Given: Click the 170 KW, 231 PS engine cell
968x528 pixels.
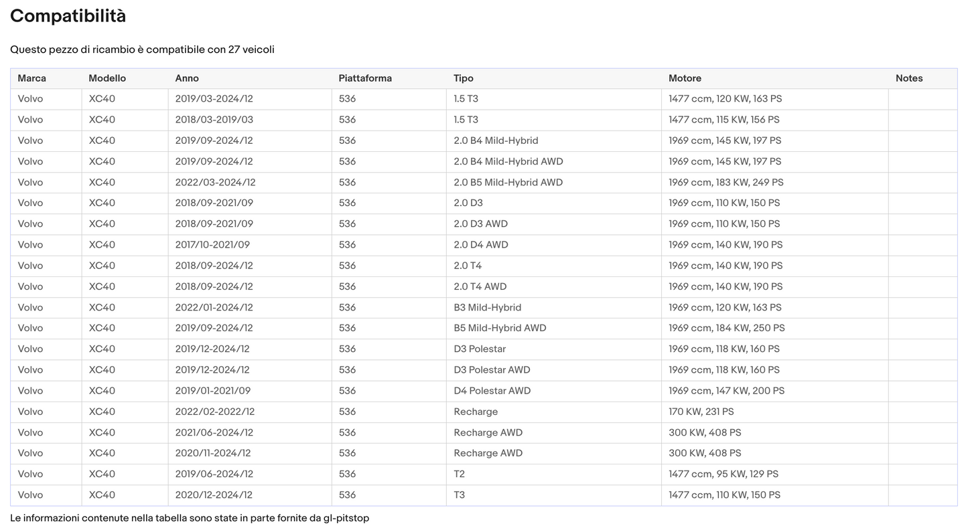Looking at the screenshot, I should point(775,412).
